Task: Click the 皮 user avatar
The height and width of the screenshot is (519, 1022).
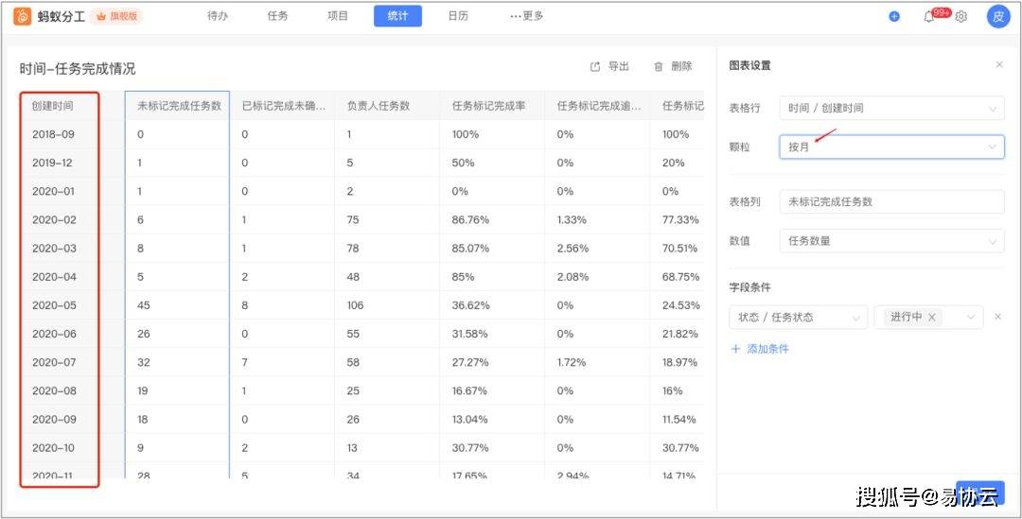Action: 998,16
